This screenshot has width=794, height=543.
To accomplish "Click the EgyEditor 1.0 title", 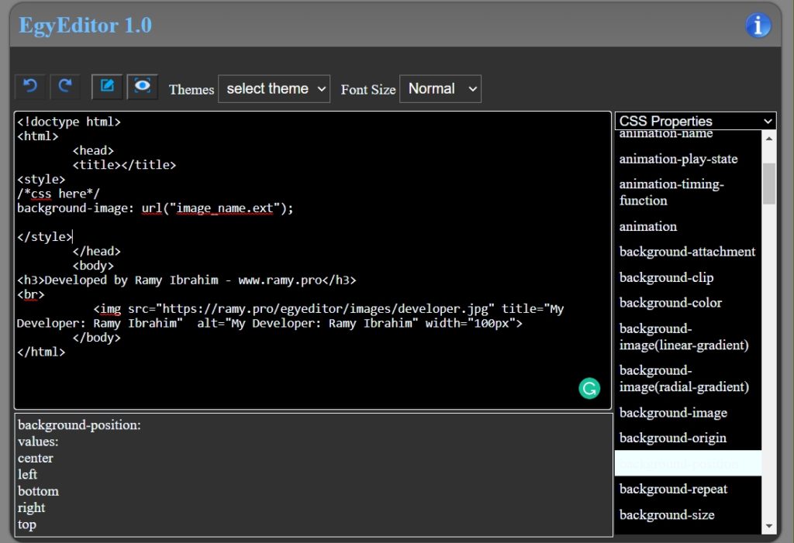I will click(x=85, y=26).
